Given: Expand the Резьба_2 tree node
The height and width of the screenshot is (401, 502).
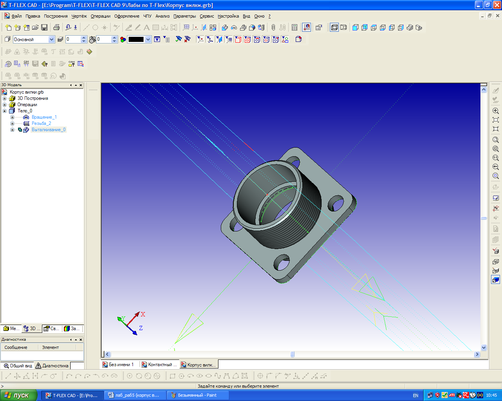Looking at the screenshot, I should point(12,123).
